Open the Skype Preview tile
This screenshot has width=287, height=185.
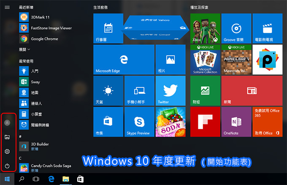pos(139,122)
